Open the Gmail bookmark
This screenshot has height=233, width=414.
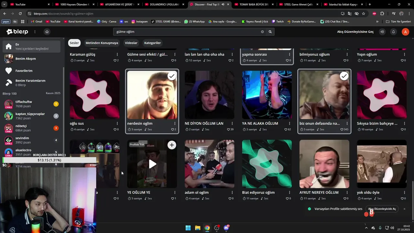(36, 21)
